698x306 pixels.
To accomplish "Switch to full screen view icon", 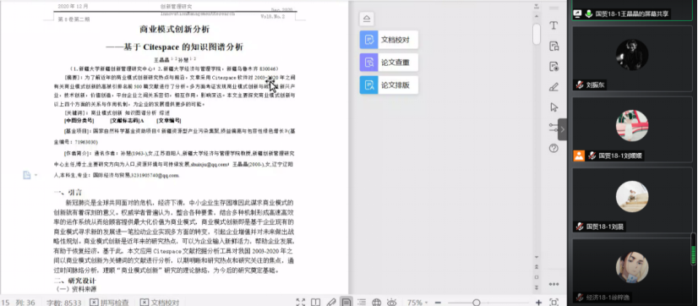I will pos(301,303).
